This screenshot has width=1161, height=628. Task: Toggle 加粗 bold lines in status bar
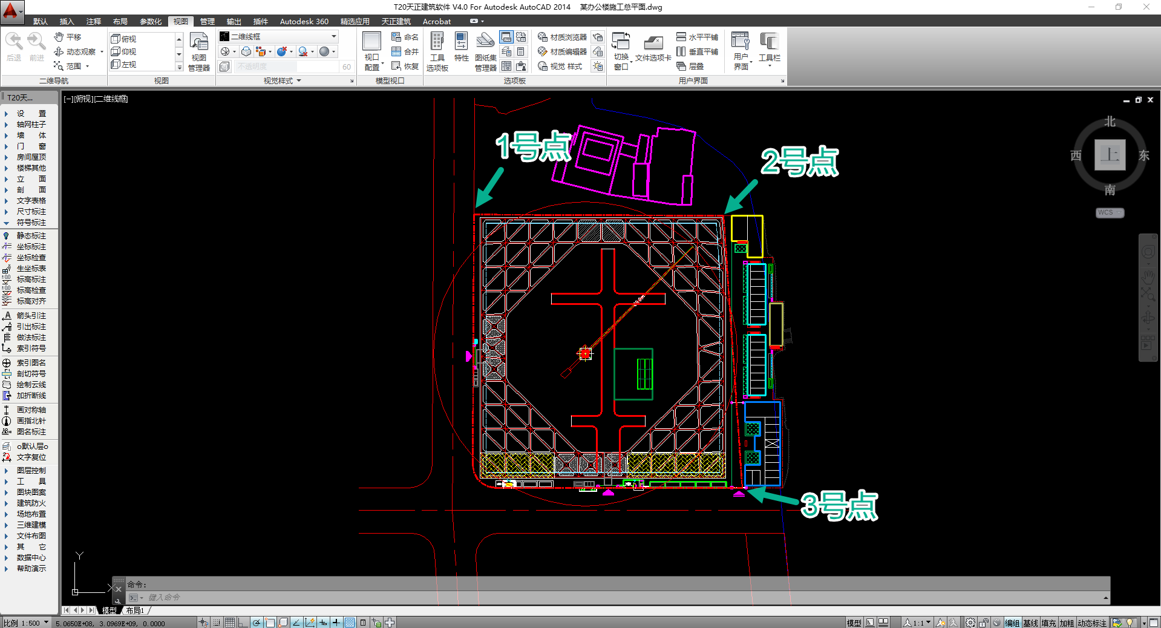[x=1067, y=623]
